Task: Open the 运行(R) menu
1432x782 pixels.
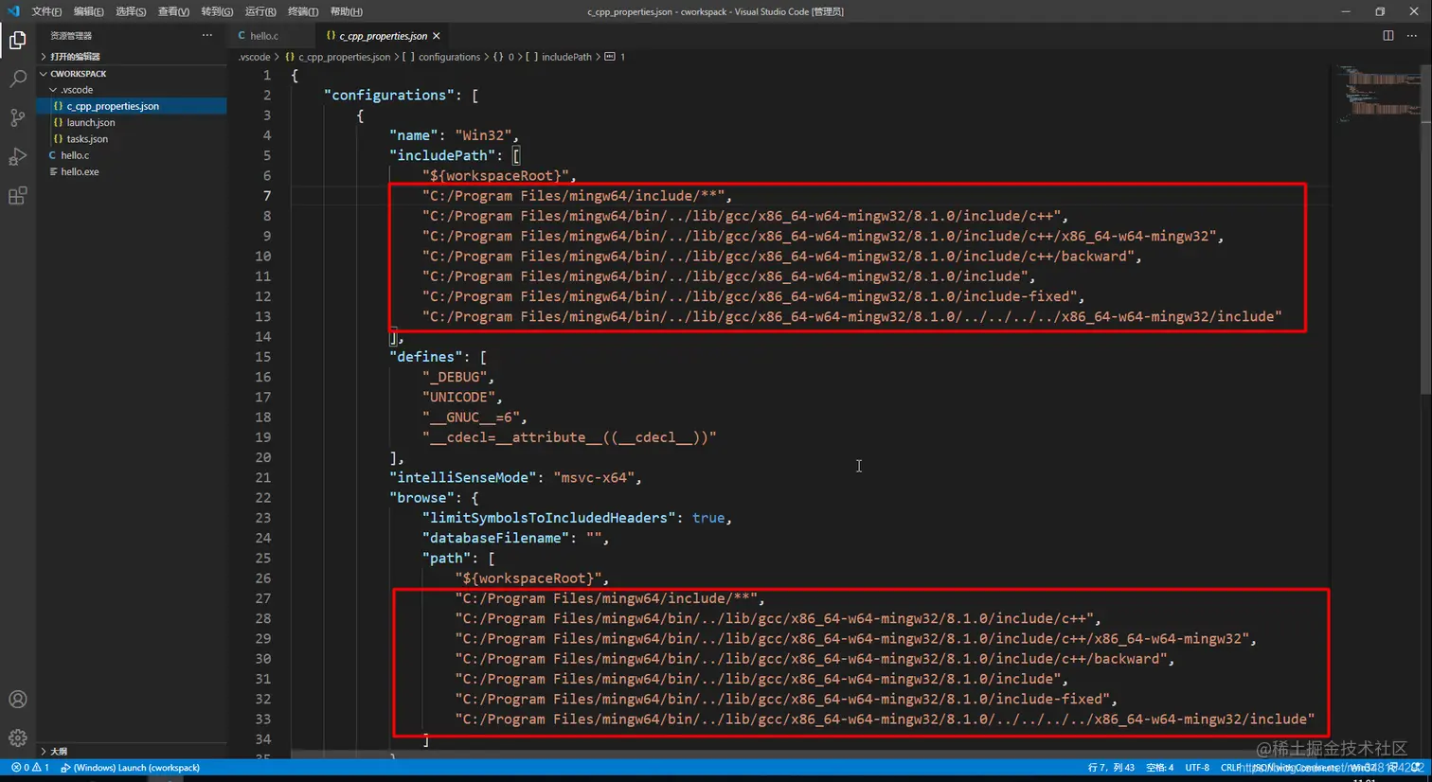Action: coord(260,11)
